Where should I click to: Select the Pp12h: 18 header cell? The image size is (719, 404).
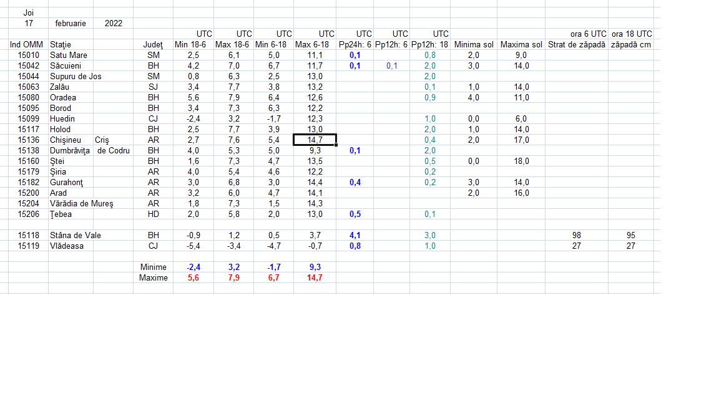pos(429,44)
